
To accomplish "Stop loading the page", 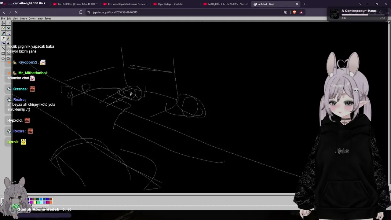I will point(16,12).
